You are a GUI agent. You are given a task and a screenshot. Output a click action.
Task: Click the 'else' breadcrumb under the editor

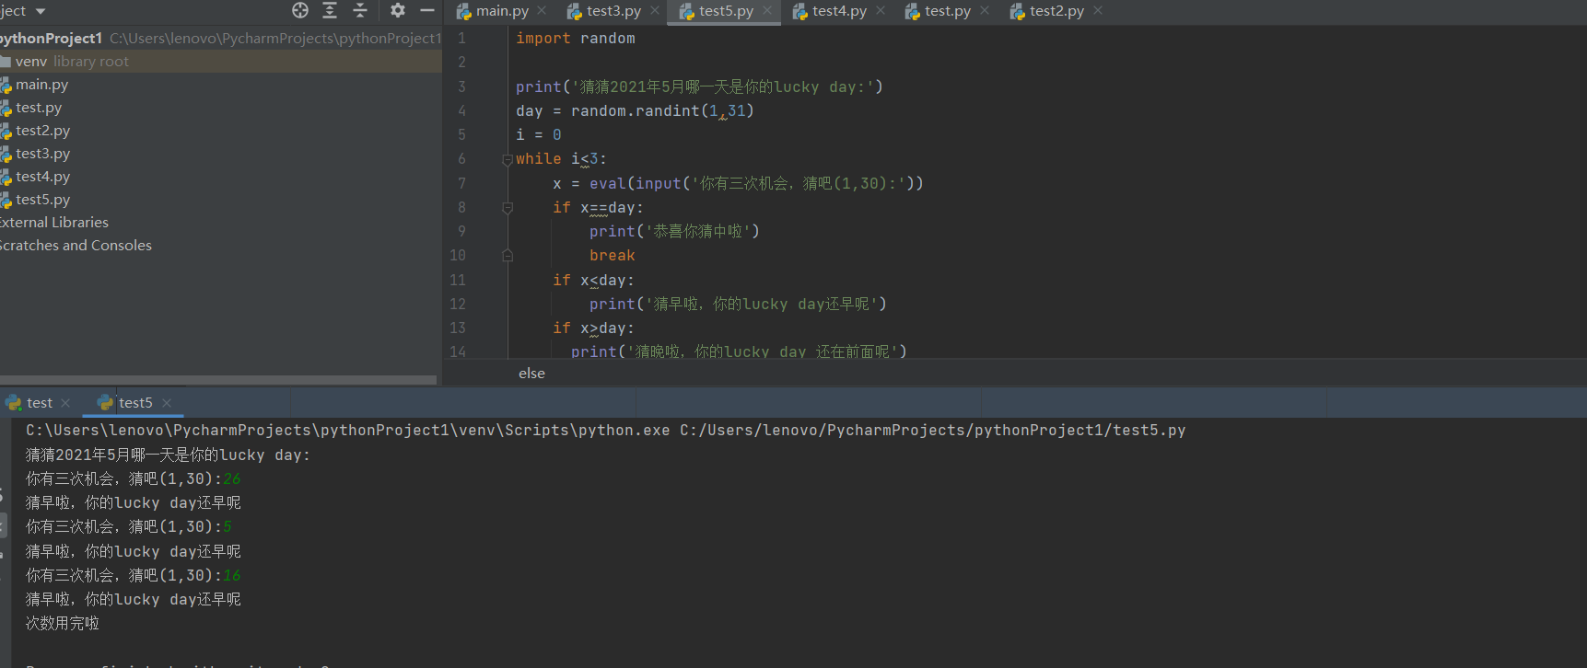point(531,373)
